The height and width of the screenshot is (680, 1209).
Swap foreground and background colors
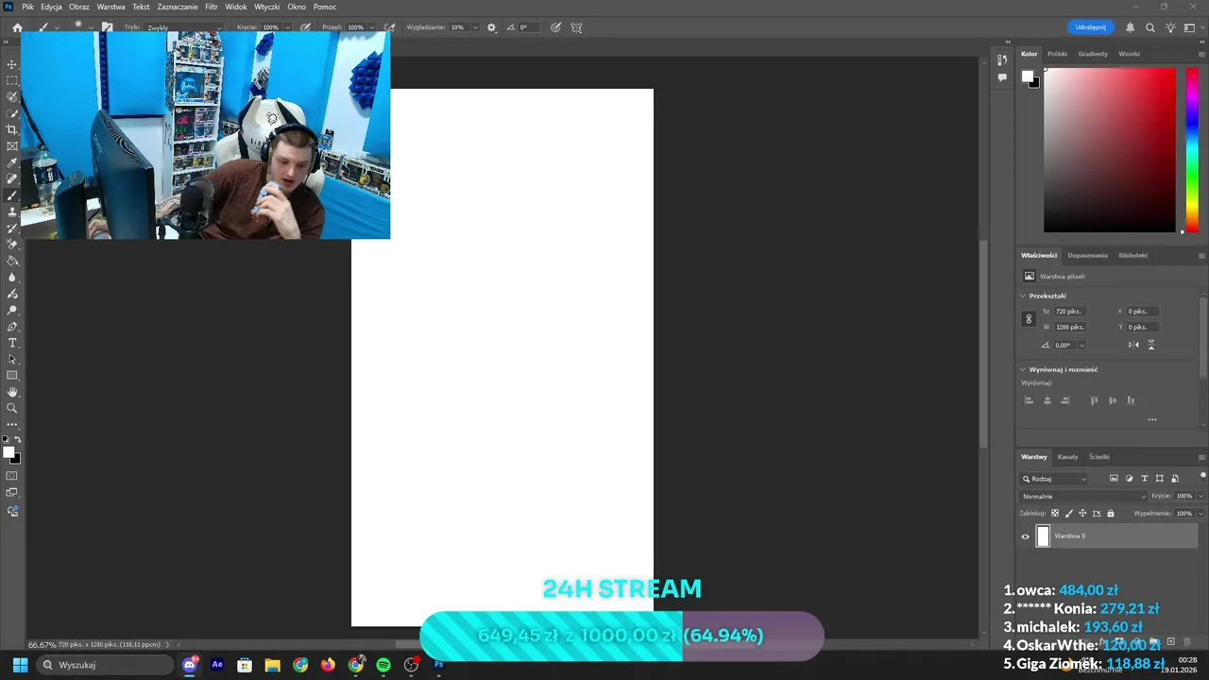17,440
